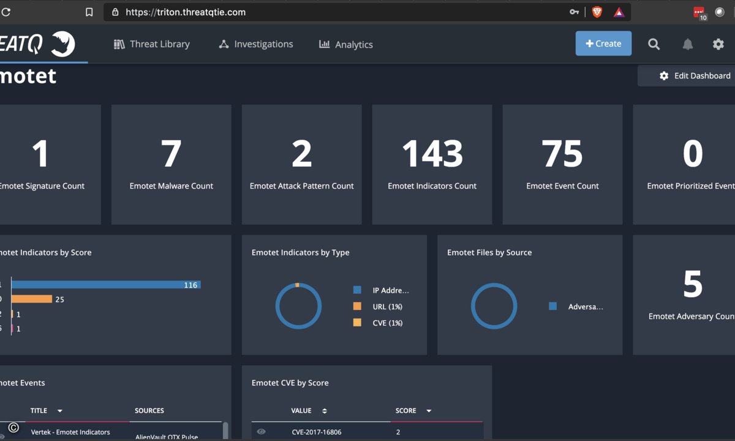Open CVE-2017-16806 entry

pos(317,432)
